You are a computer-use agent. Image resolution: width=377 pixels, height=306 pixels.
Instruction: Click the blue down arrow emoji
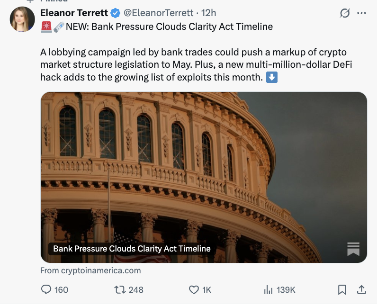(272, 77)
